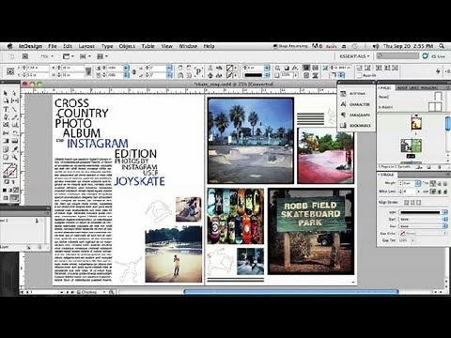Select the Pen tool
The width and height of the screenshot is (451, 338).
click(6, 116)
